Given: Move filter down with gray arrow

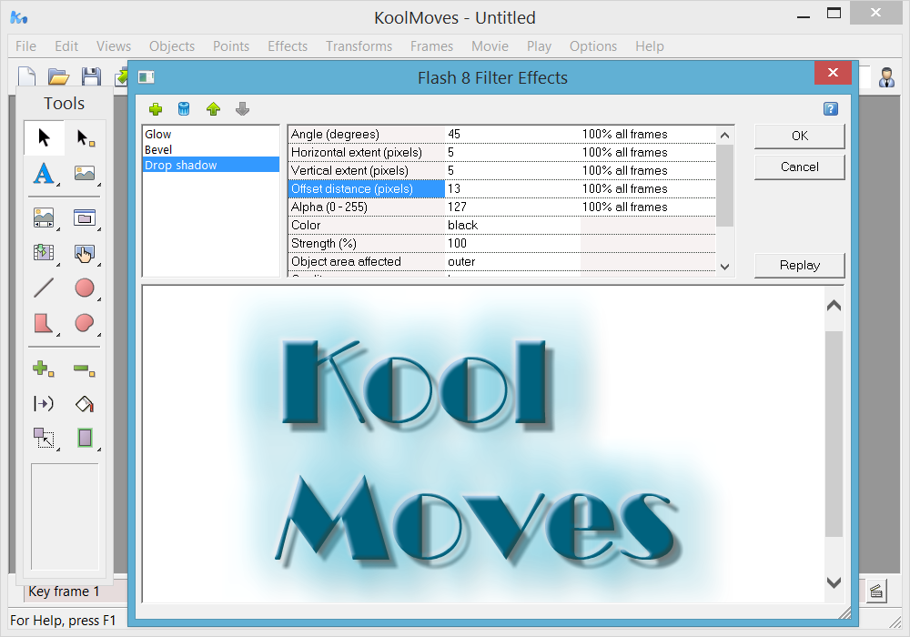Looking at the screenshot, I should [243, 109].
